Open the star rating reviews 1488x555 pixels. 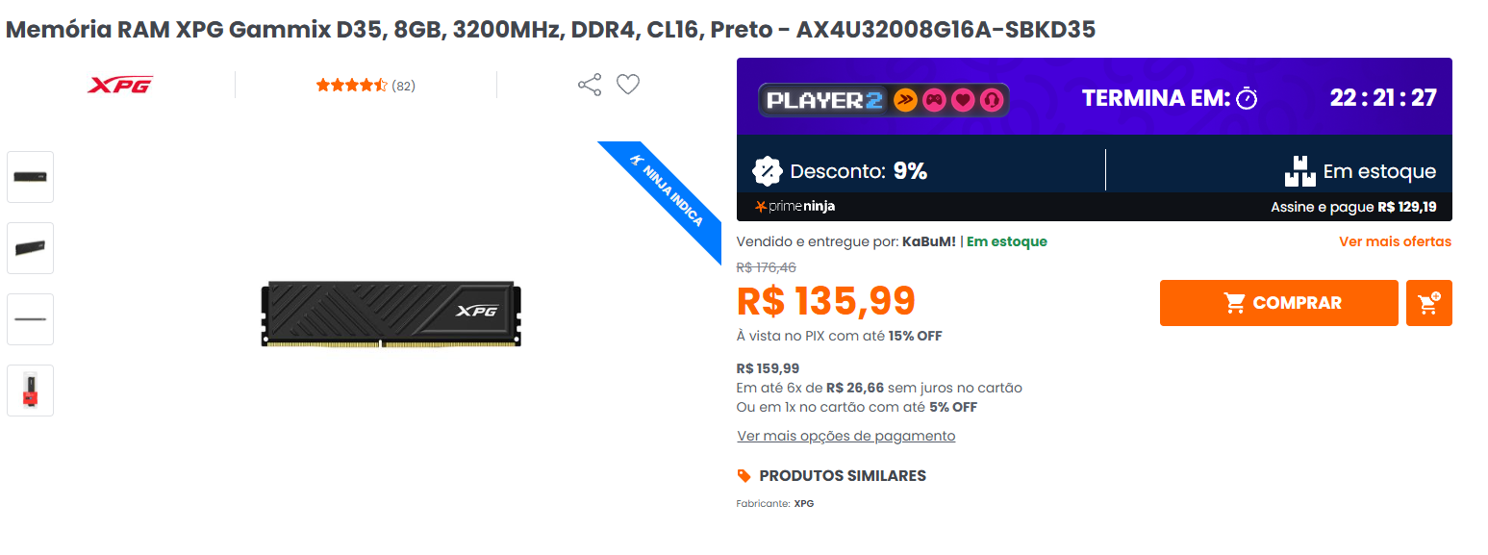tap(366, 86)
